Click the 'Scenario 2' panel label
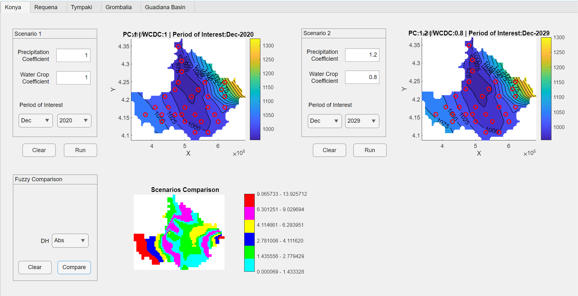 (317, 33)
